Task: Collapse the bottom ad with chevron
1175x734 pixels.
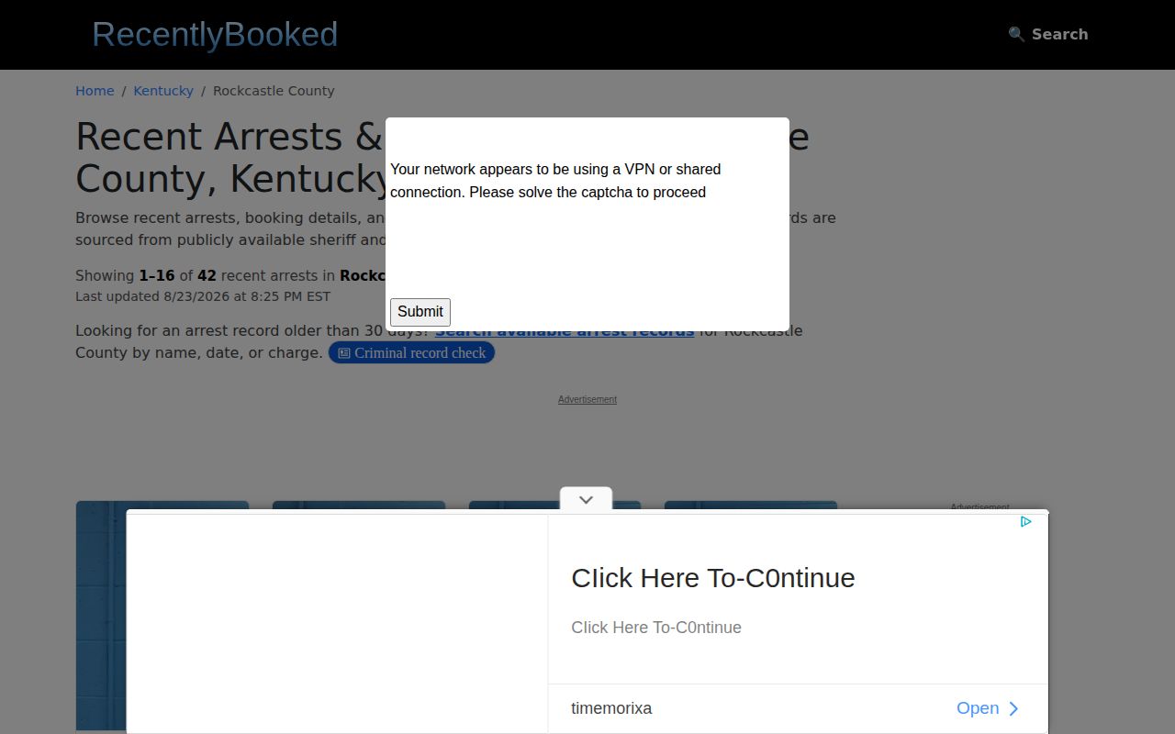Action: pos(586,500)
